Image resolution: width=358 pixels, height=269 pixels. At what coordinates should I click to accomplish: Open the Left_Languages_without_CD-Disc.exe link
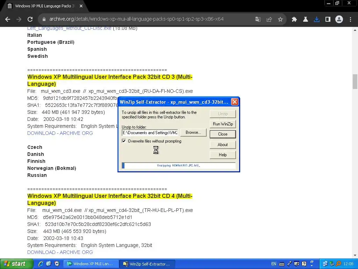69,28
